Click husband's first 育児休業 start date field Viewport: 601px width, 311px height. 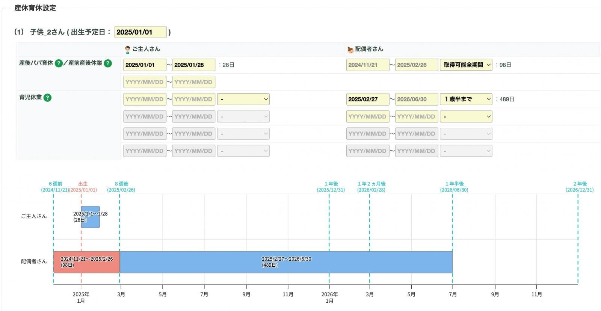pos(145,99)
